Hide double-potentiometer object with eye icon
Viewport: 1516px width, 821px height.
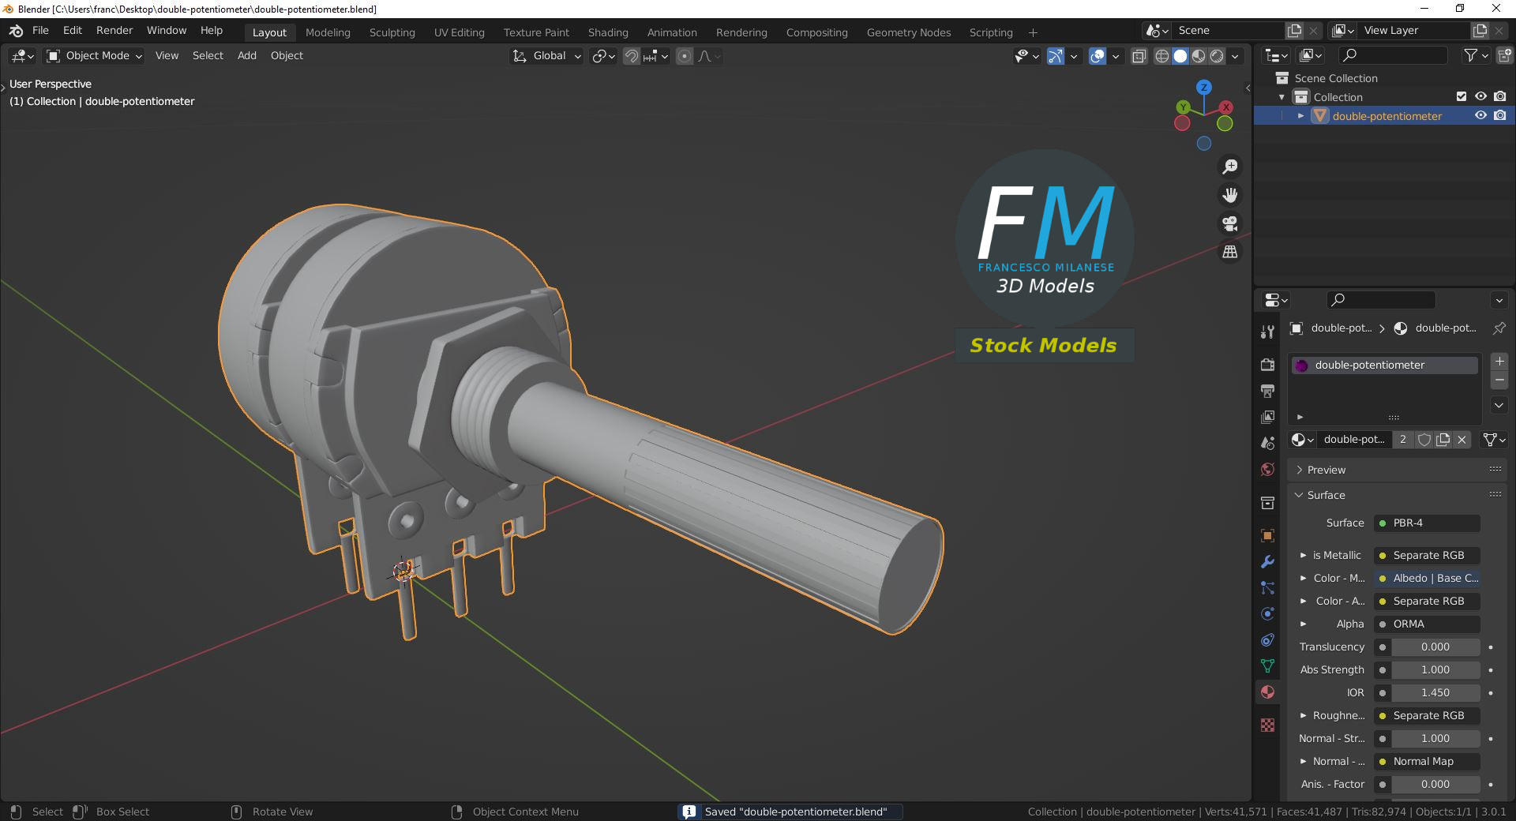(x=1480, y=115)
